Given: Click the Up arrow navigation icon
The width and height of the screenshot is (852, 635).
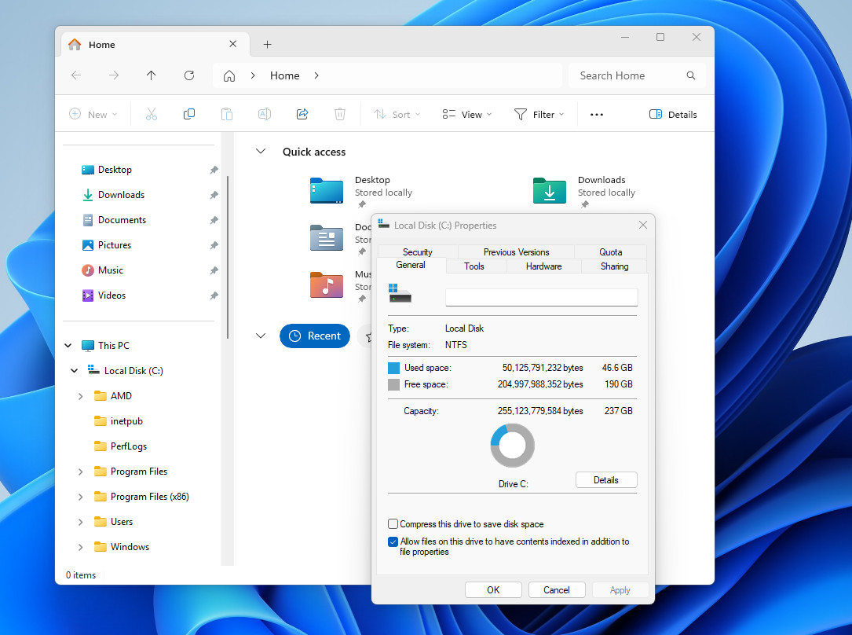Looking at the screenshot, I should [x=152, y=75].
